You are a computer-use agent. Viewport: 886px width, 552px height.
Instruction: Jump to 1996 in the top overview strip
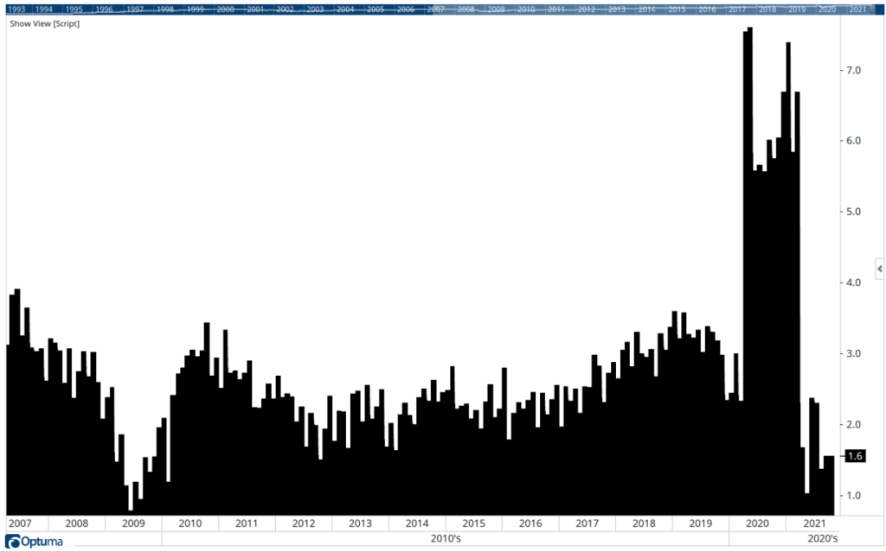pos(104,9)
